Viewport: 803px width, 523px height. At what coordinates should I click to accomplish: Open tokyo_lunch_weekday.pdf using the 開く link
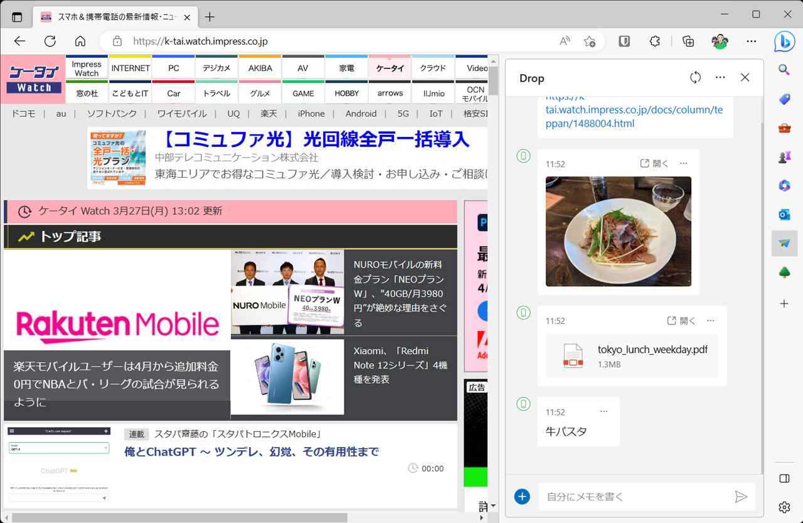(680, 320)
